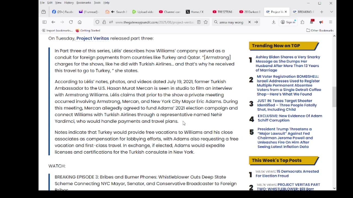Open the Extensions puzzle icon

[303, 22]
